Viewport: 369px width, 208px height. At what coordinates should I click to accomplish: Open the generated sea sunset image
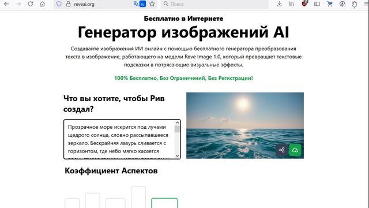[x=245, y=125]
